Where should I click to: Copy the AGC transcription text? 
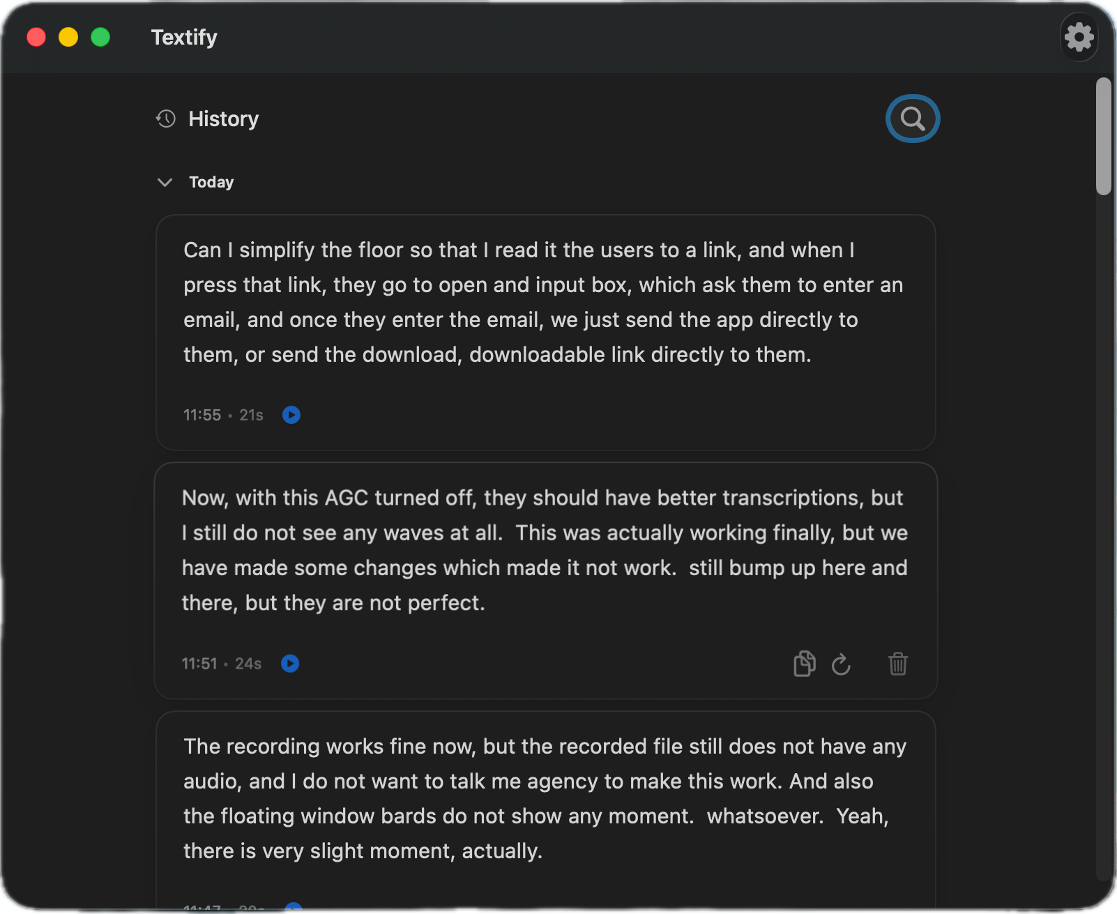click(x=804, y=664)
